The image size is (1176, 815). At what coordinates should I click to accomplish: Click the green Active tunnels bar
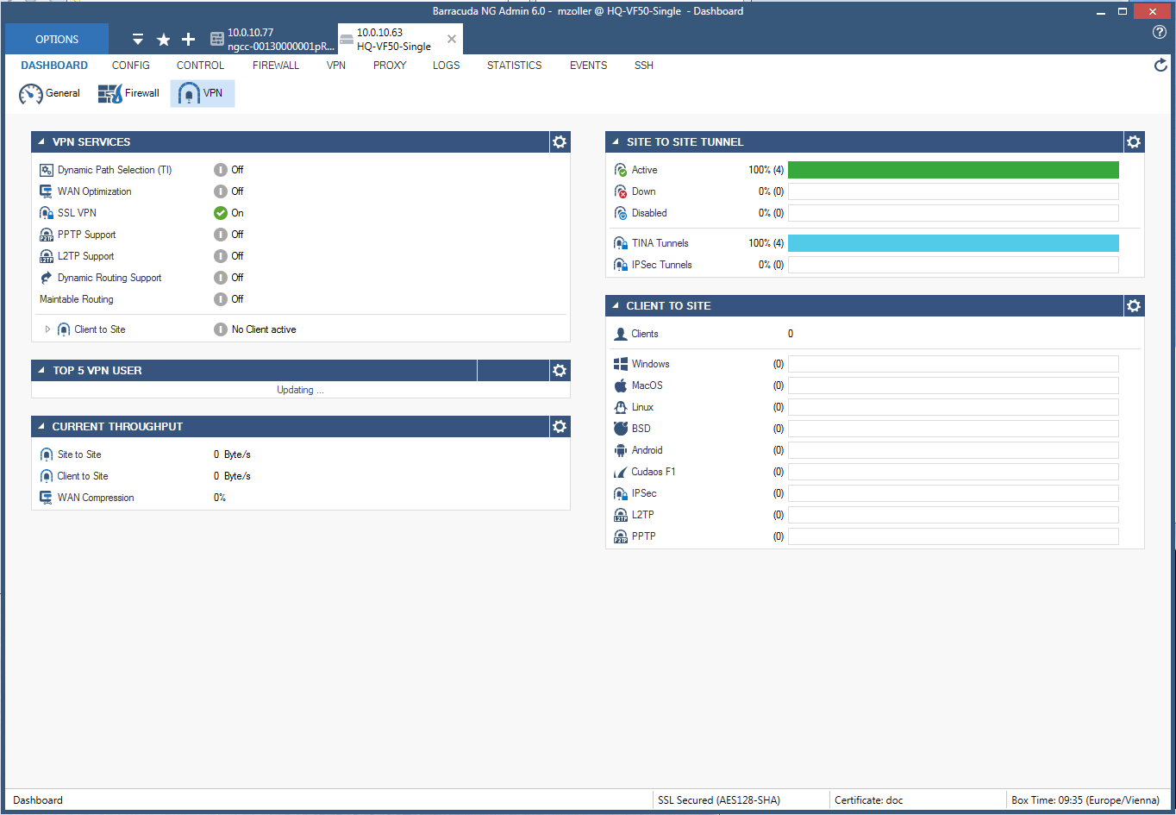coord(954,170)
